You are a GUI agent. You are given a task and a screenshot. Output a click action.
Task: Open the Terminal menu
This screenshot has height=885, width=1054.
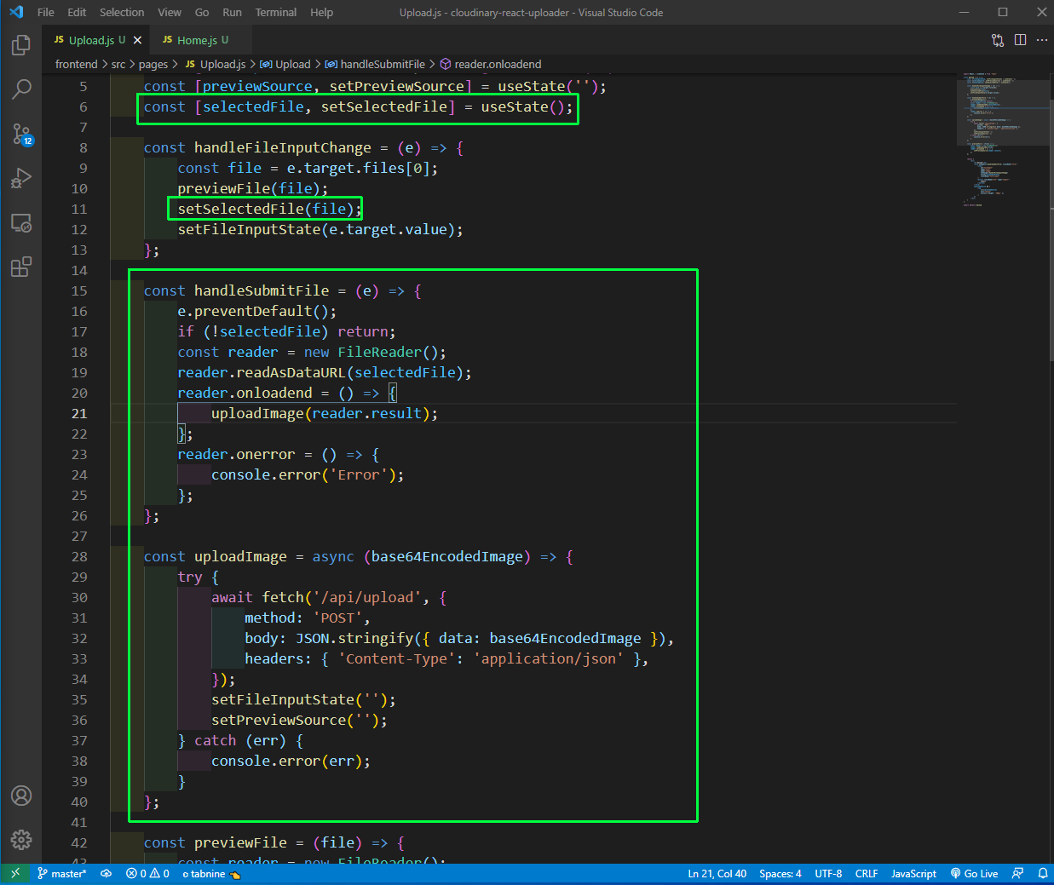tap(276, 12)
